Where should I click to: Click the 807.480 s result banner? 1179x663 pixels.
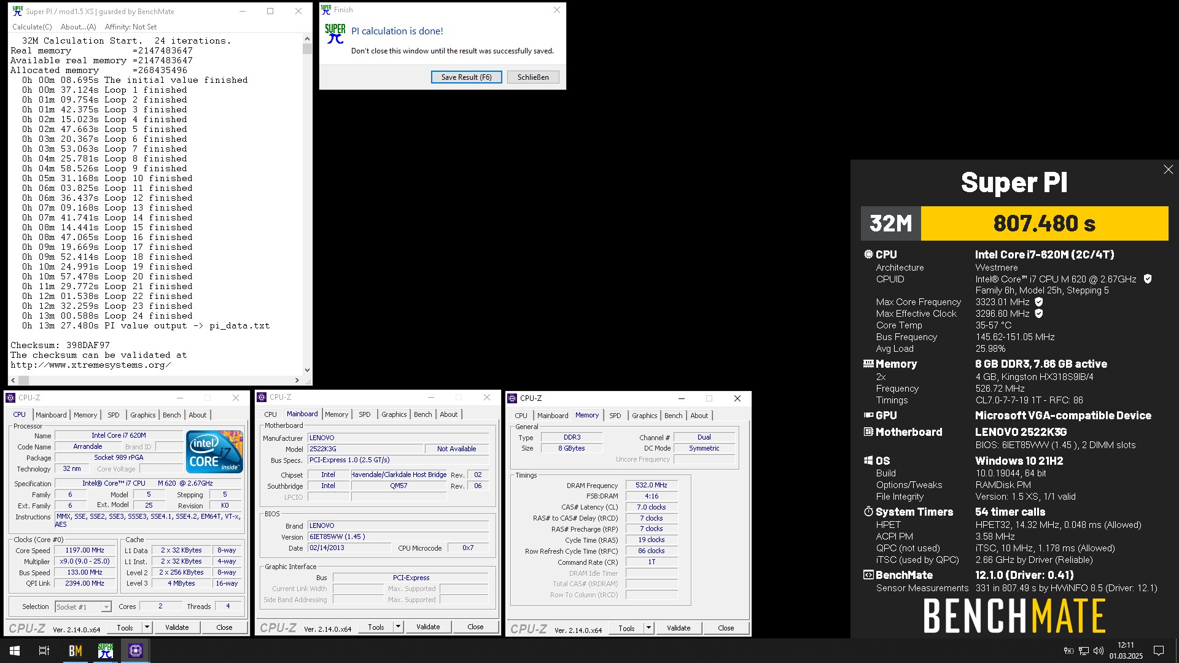point(1045,223)
